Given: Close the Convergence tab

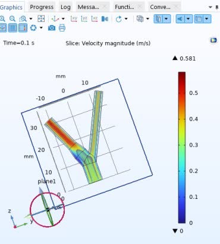Looking at the screenshot, I should click(x=176, y=7).
